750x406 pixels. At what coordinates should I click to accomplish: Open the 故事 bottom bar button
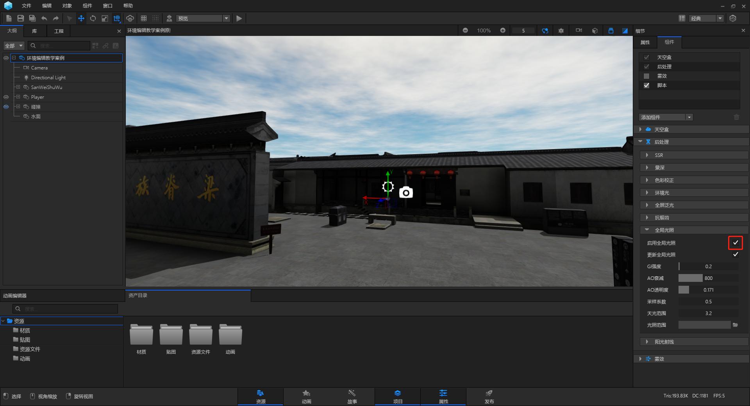coord(352,397)
